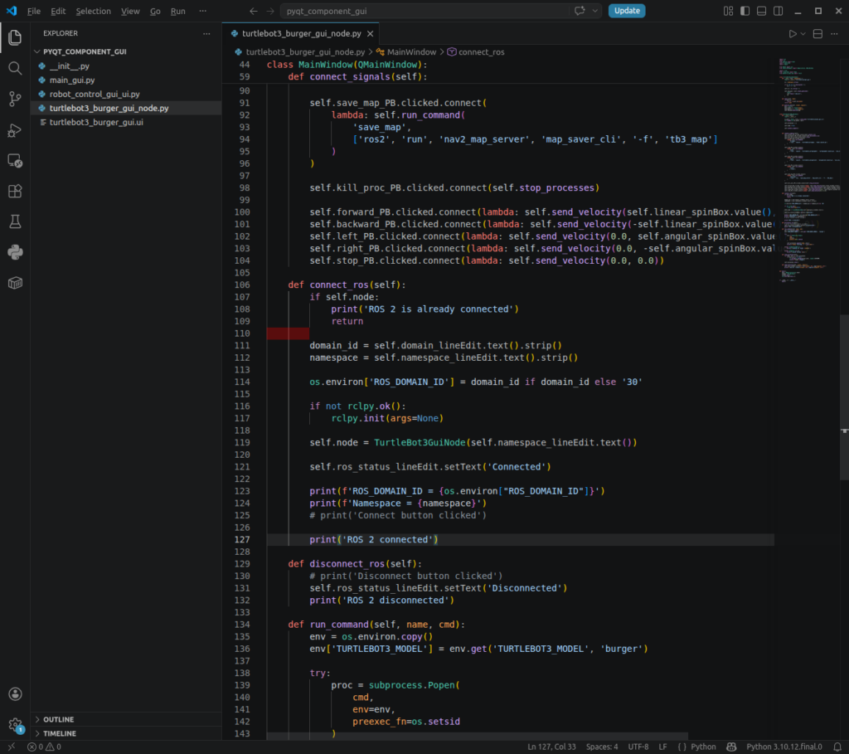Open Explorer views and more actions menu

(206, 33)
